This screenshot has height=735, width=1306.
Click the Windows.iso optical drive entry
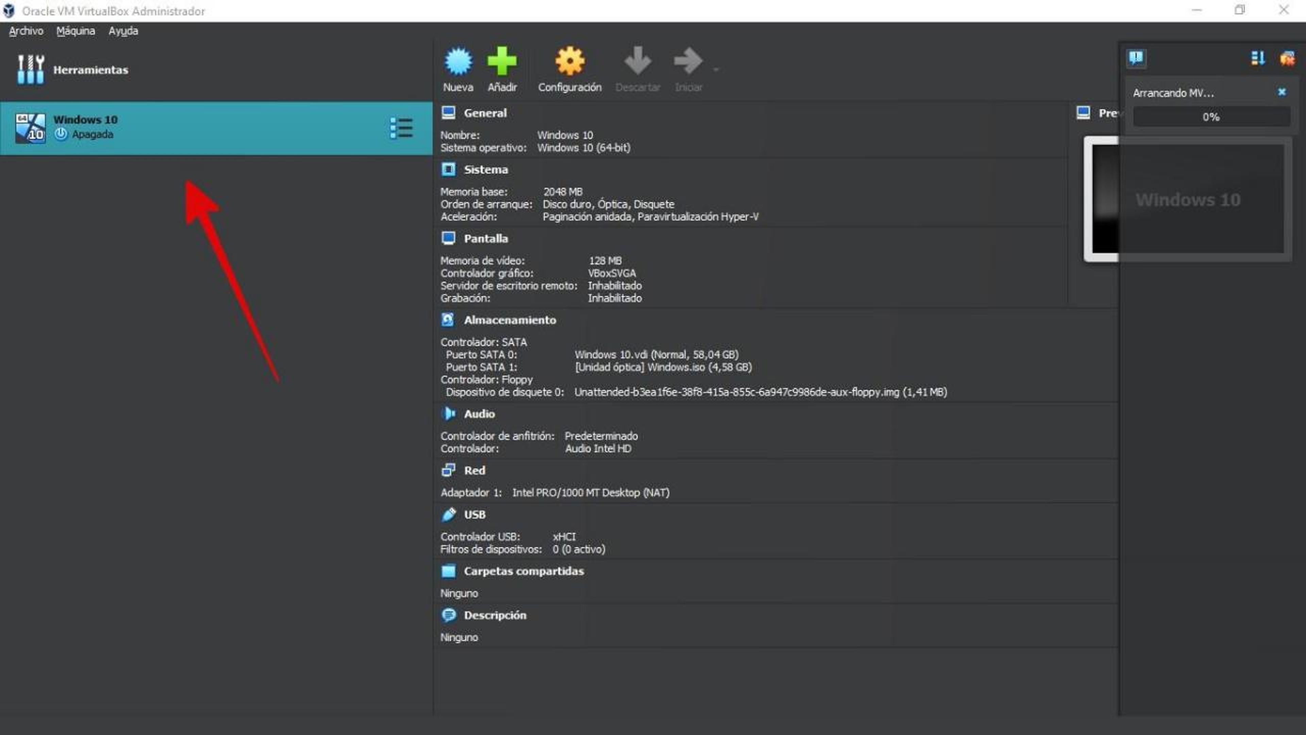[663, 367]
